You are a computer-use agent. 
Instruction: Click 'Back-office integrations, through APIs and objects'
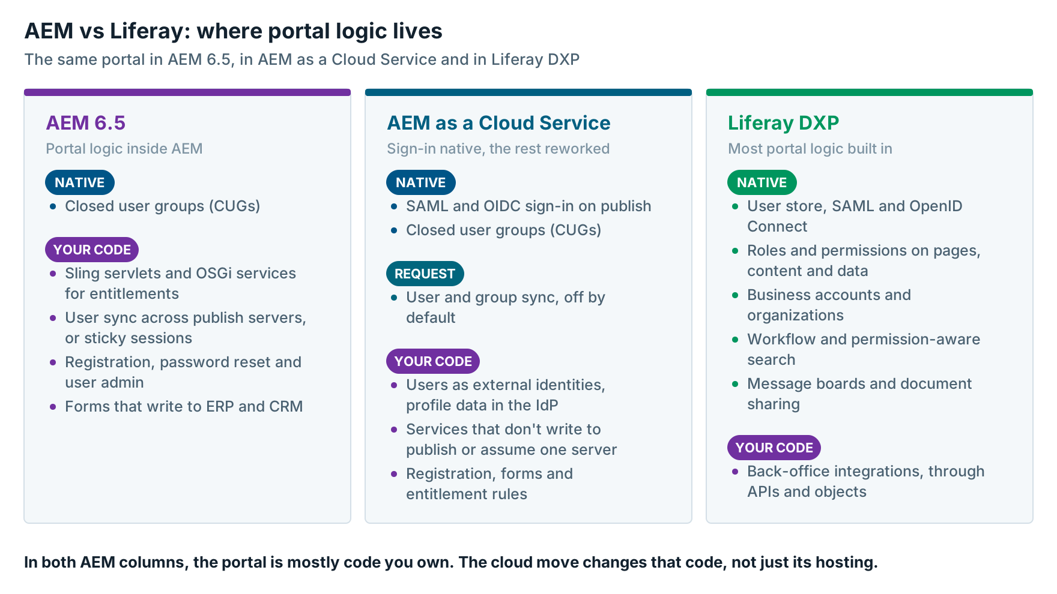[x=866, y=481]
